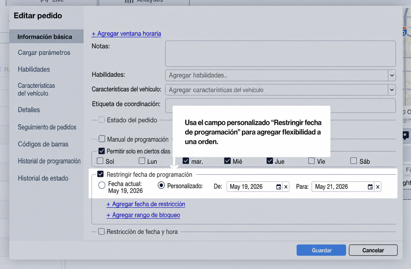Open Habilidades in the sidebar
Viewport: 411px width, 269px height.
point(34,69)
